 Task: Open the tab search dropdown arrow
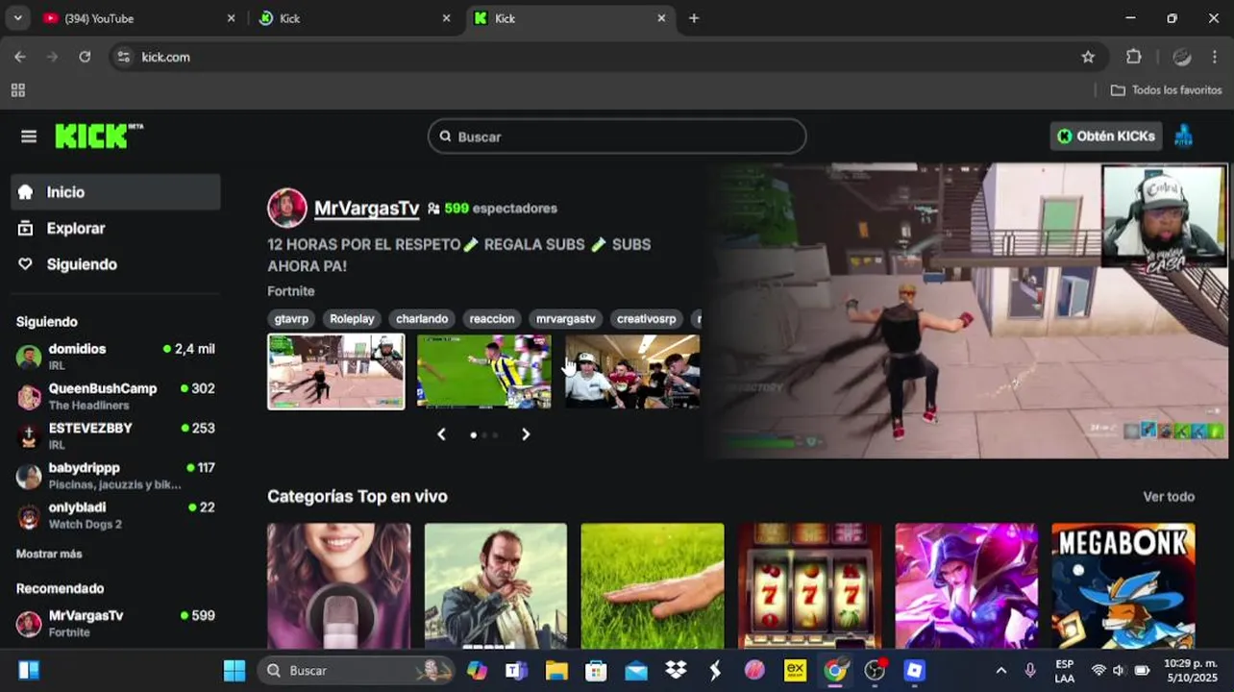point(17,18)
